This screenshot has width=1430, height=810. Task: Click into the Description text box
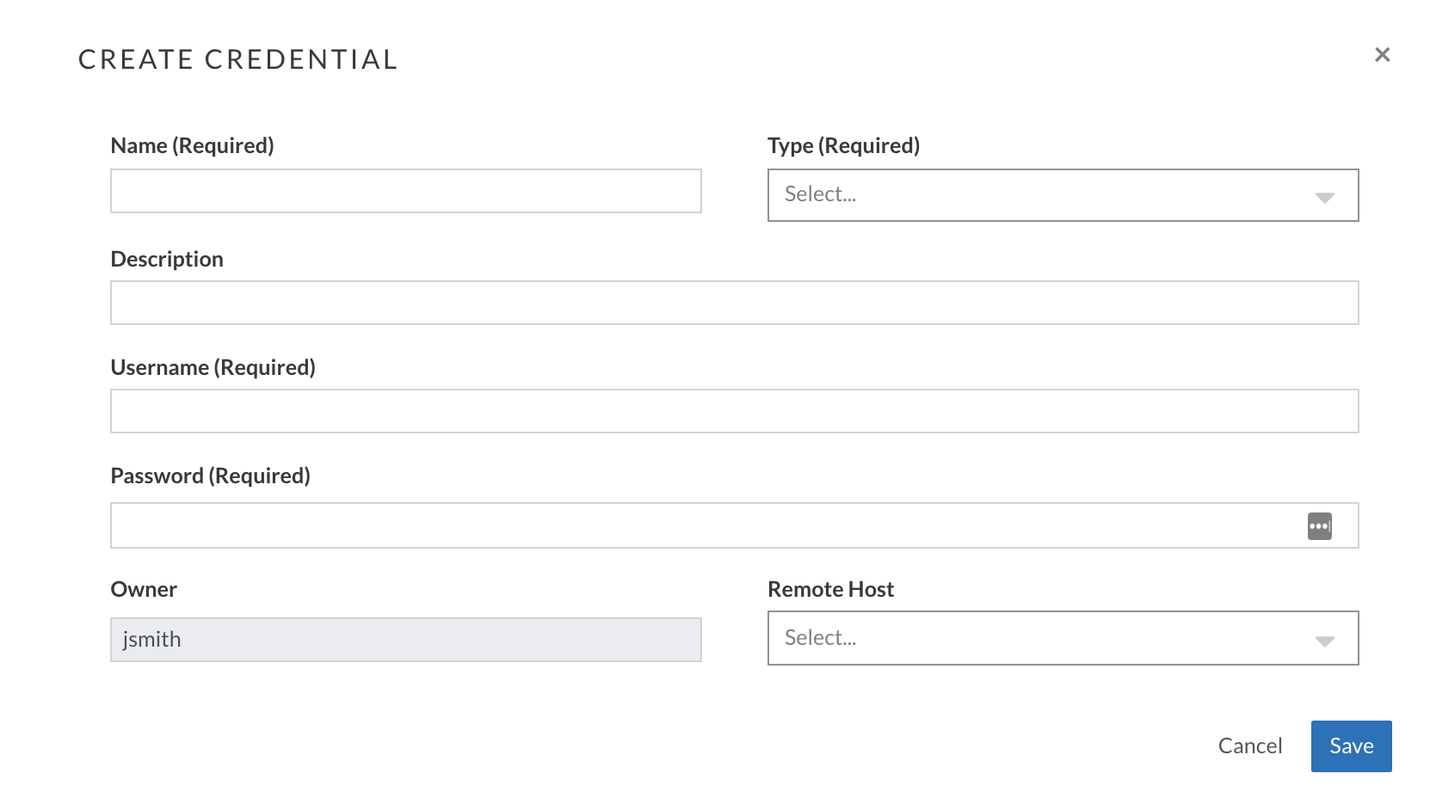tap(735, 303)
